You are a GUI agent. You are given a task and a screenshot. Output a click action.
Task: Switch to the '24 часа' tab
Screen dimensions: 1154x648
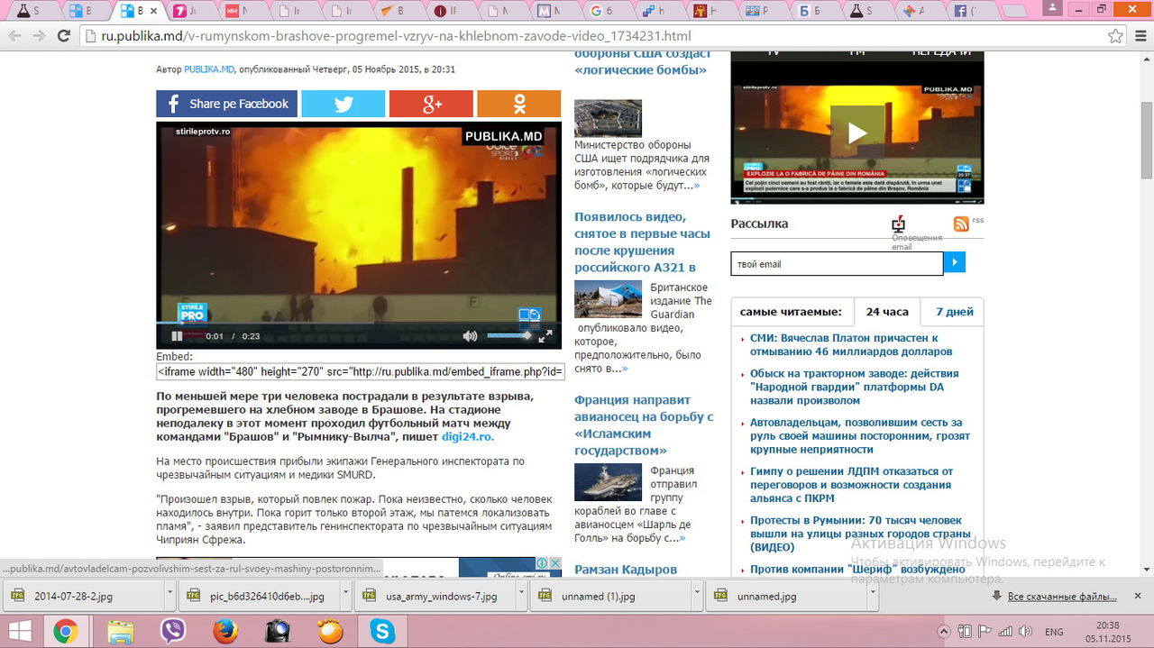[x=887, y=312]
